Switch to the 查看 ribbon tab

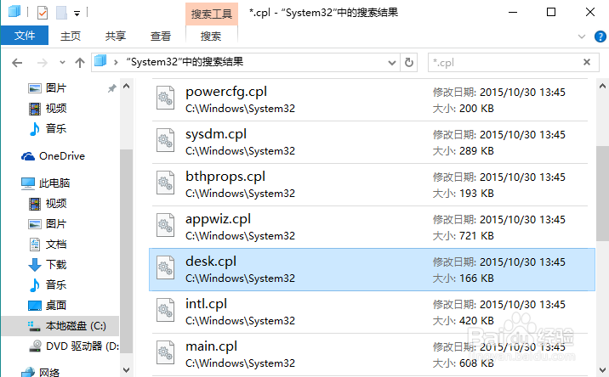pos(161,36)
